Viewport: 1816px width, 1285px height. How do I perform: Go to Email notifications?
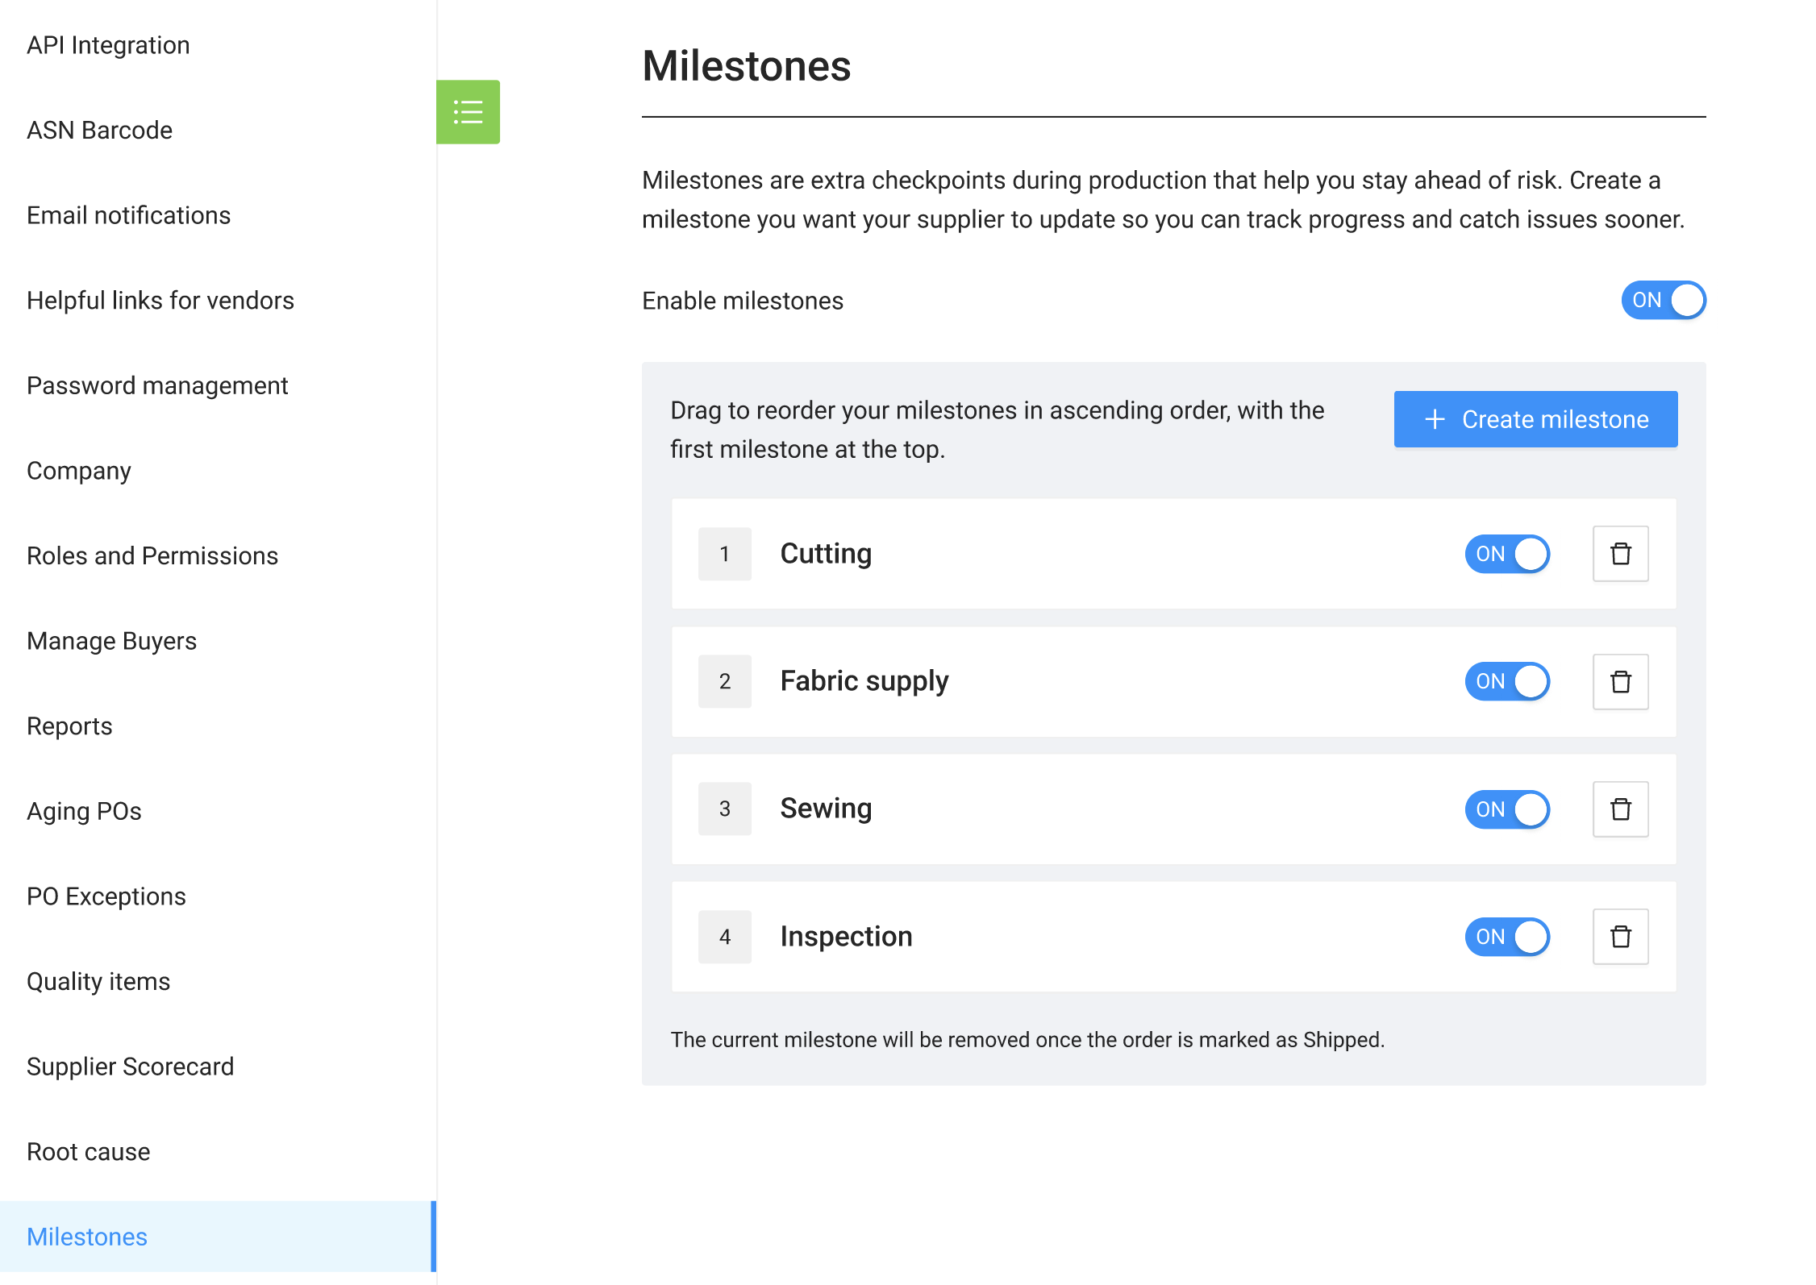click(129, 215)
